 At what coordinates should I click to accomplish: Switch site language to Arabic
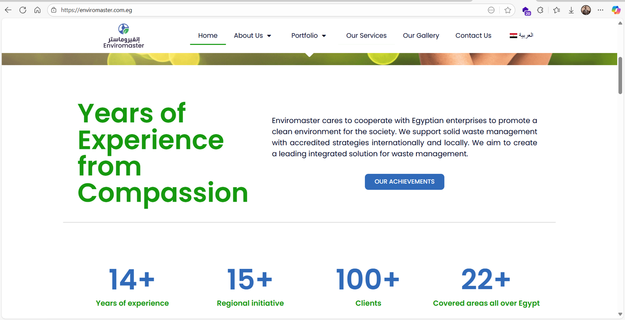(521, 36)
